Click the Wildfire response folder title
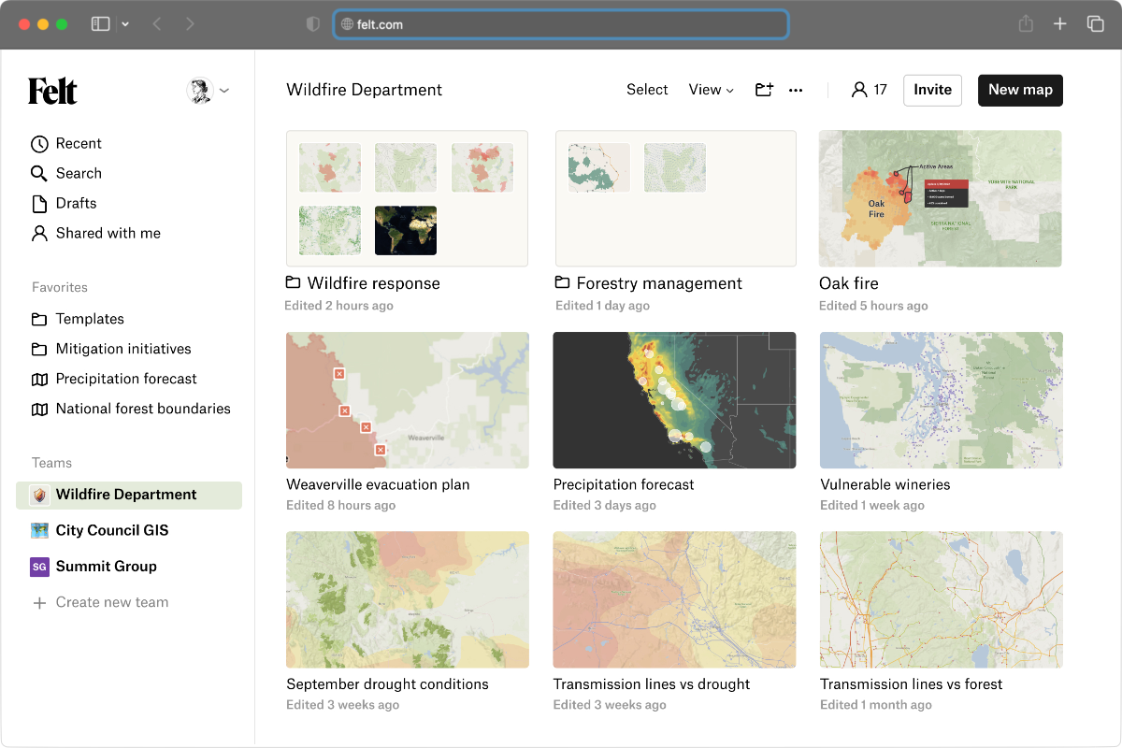 373,283
